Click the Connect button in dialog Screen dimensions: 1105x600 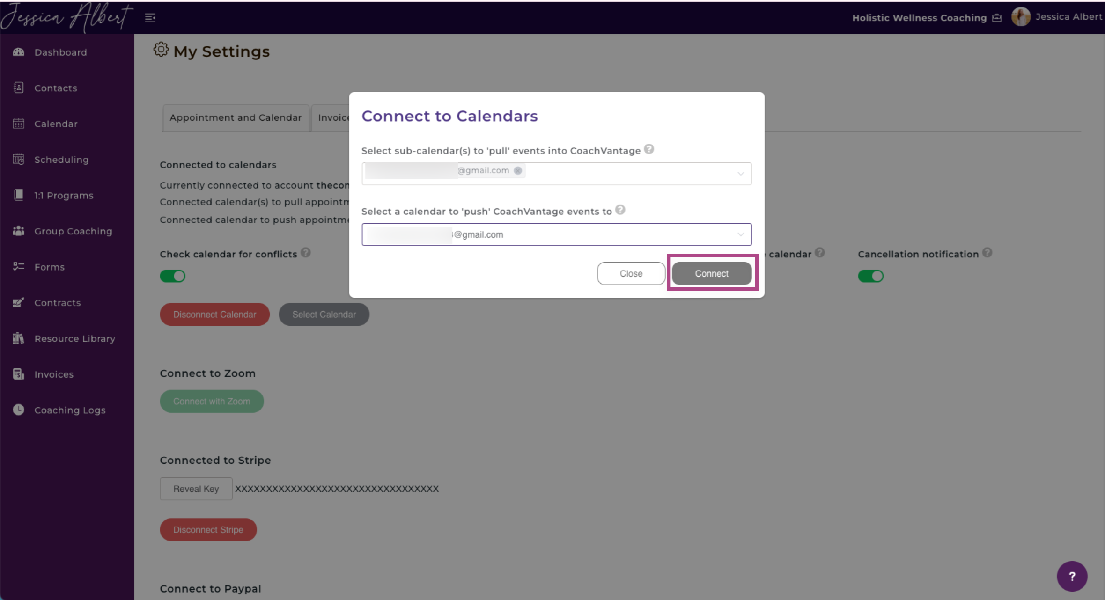[711, 273]
